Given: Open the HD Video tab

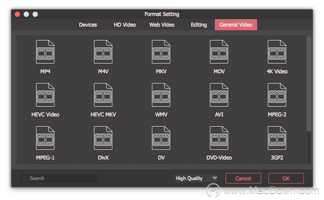Looking at the screenshot, I should (125, 25).
